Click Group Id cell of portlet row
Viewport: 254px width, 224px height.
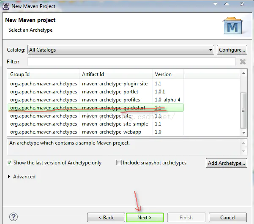44,92
